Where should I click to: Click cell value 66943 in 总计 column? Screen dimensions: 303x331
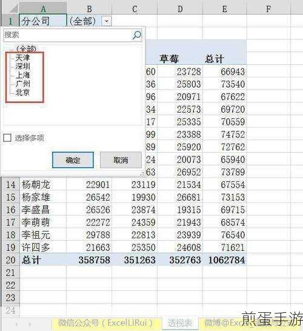225,72
